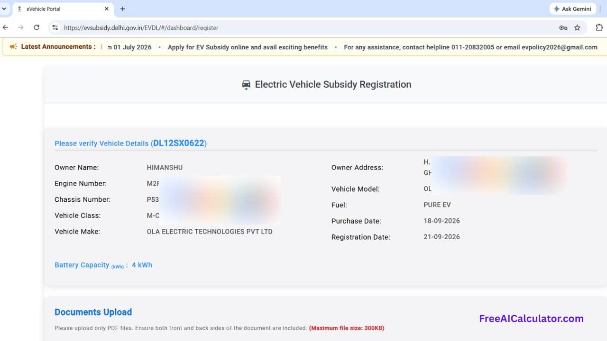
Task: Click the Latest Announcements label
Action: [58, 47]
